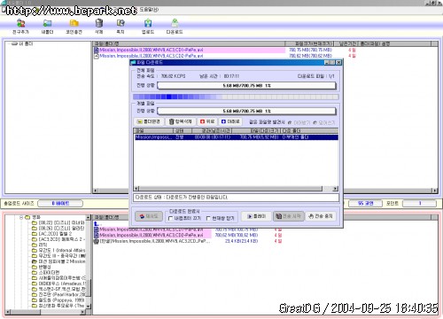
Task: Select Mission Impossible CD2 file in lower list
Action: click(152, 235)
